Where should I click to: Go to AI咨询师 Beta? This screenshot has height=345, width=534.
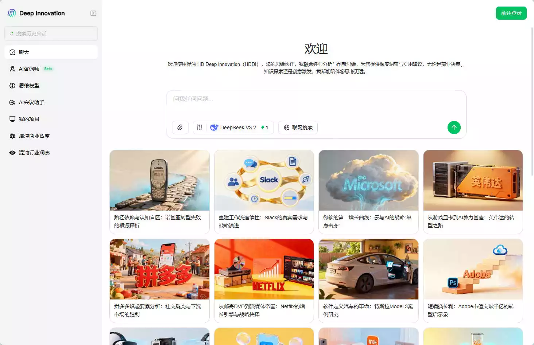click(51, 69)
